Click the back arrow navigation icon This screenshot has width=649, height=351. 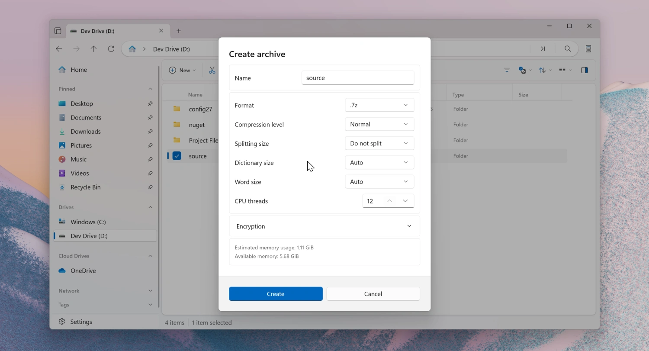pos(59,49)
